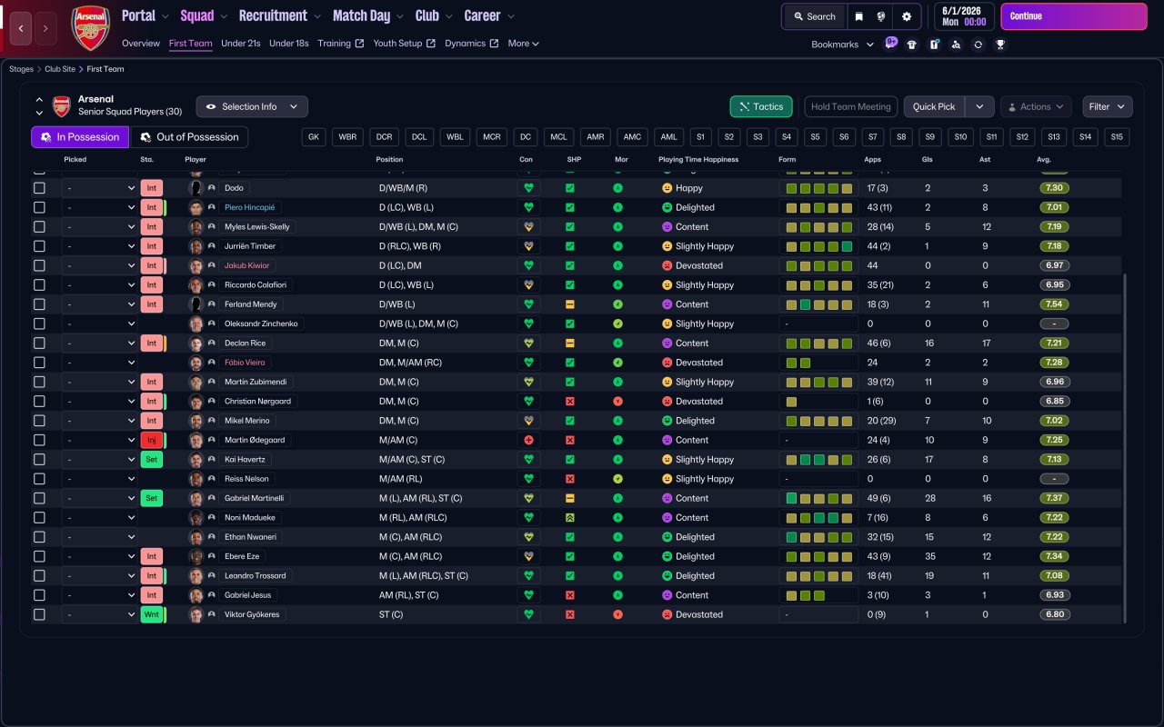Click Noni Madueke's green arrow SHP icon
Viewport: 1164px width, 727px height.
click(x=570, y=518)
